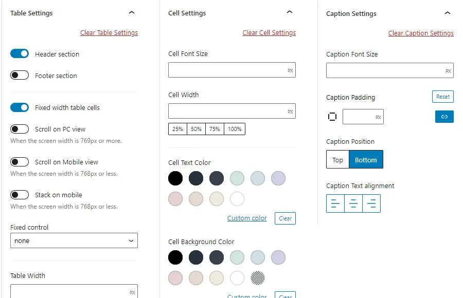Click the caption padding box icon

(332, 117)
